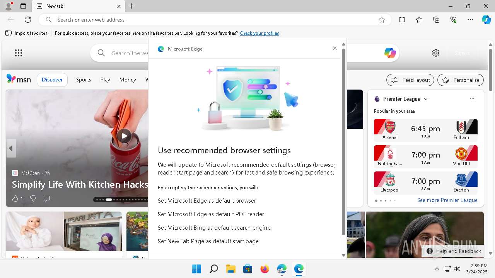Open Liverpool vs Everton match
Screen dimensions: 495x278
pos(426,183)
